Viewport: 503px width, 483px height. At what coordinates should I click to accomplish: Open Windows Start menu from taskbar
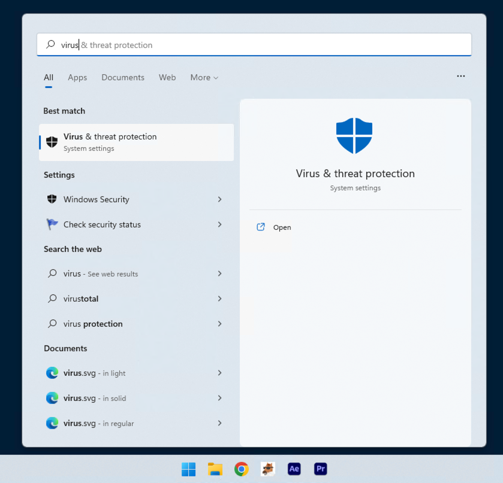pos(188,469)
